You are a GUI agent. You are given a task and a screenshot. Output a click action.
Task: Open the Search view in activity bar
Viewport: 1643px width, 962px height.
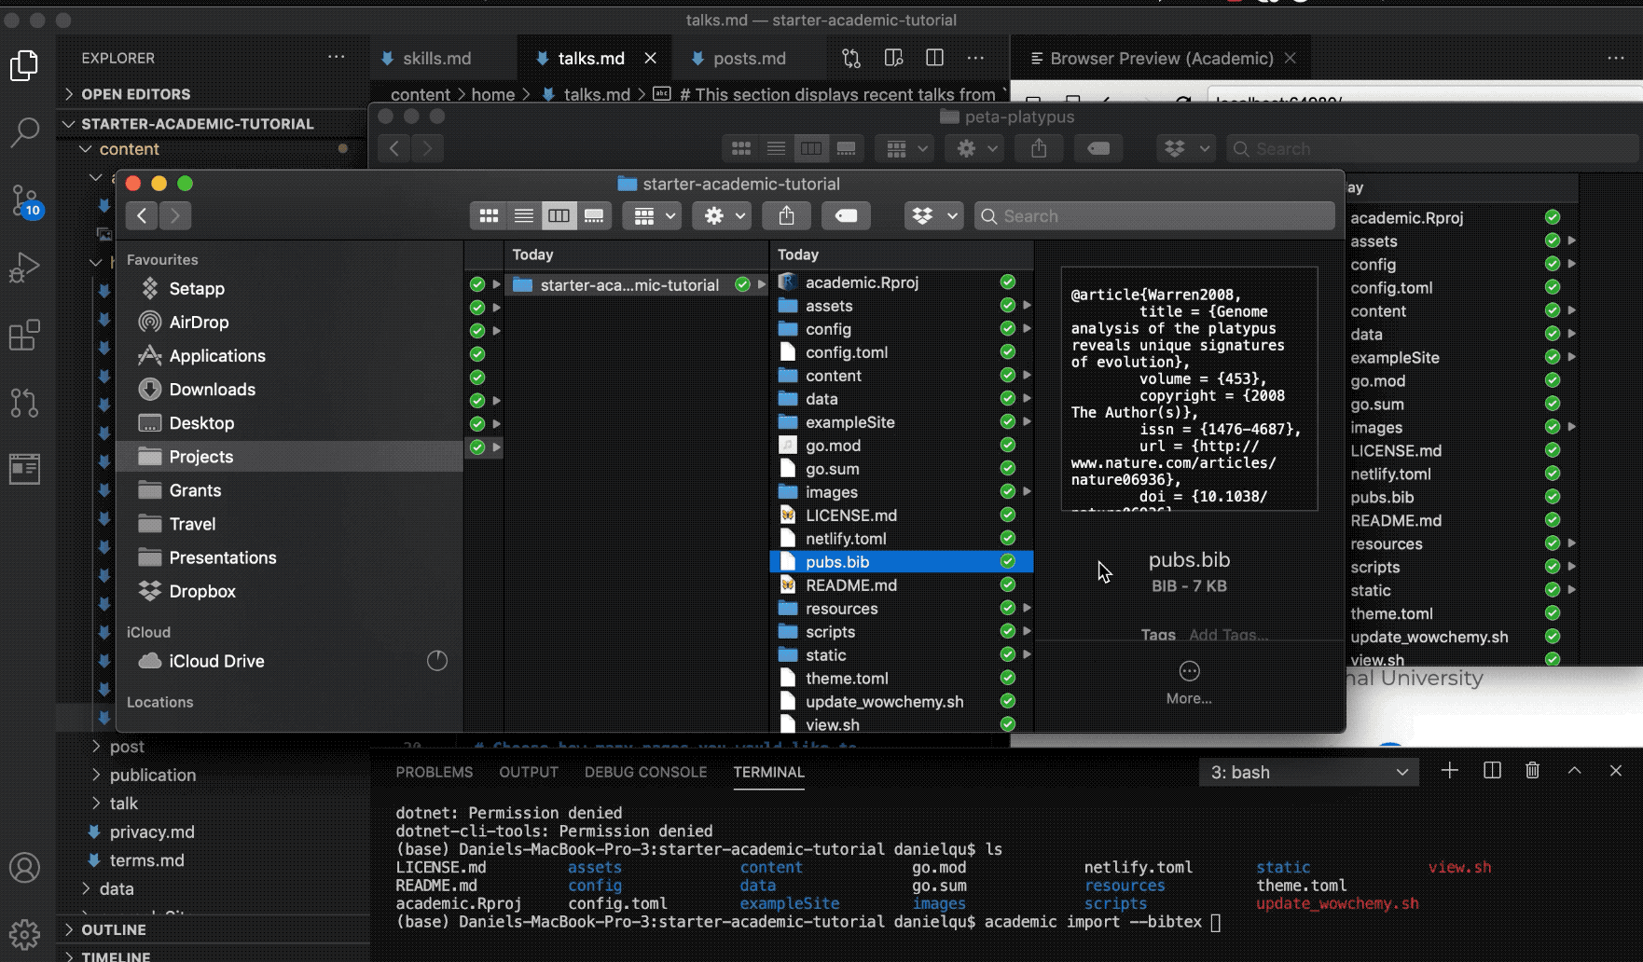coord(24,131)
